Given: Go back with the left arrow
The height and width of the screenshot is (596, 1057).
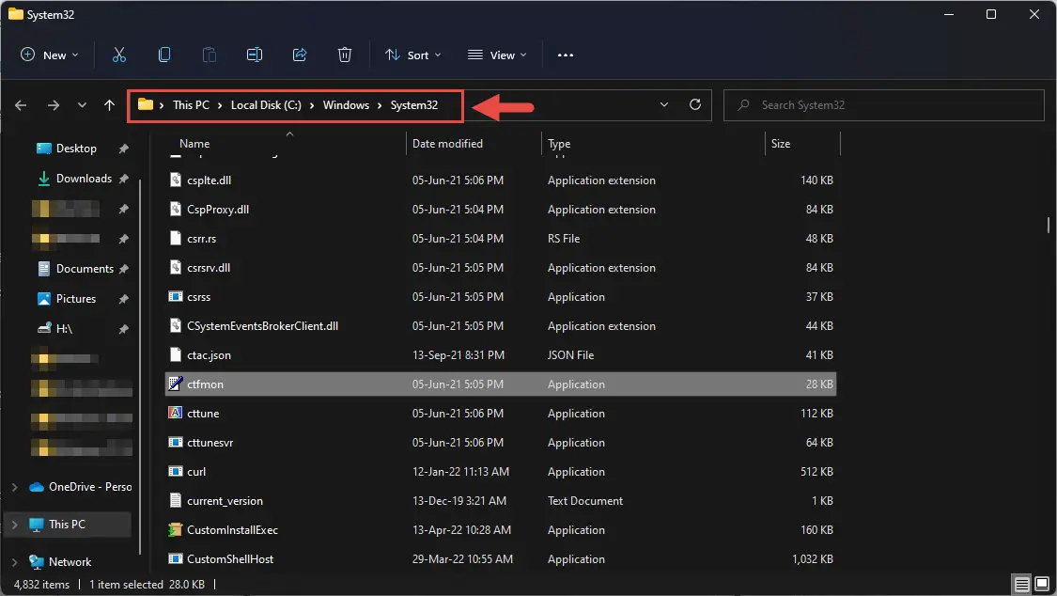Looking at the screenshot, I should coord(21,105).
